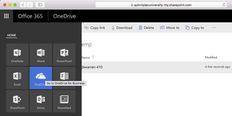232x116 pixels.
Task: Click the Move to command
Action: [x=169, y=28]
